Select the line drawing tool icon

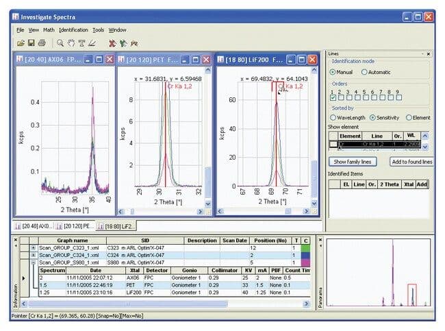(x=92, y=43)
